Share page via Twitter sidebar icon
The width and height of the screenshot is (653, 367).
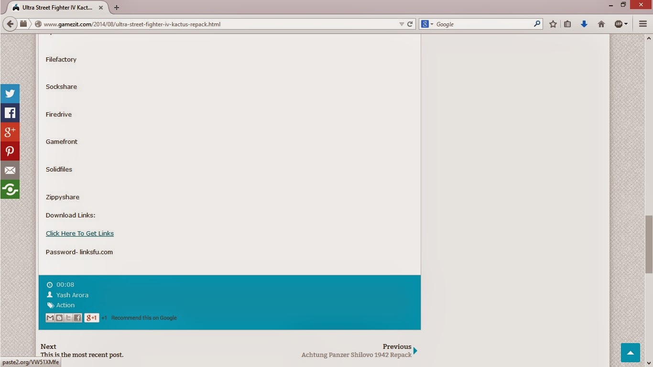coord(10,94)
